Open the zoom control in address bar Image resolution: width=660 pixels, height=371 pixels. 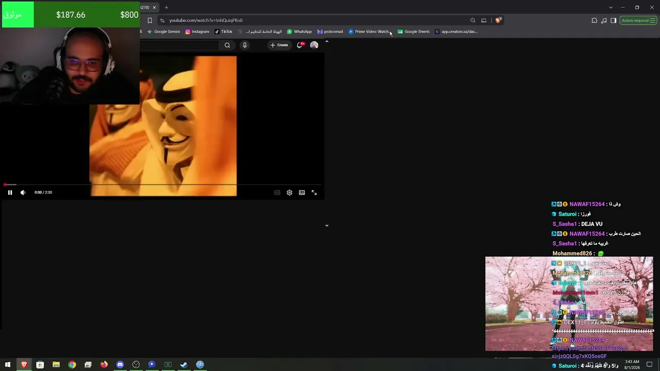pyautogui.click(x=473, y=21)
